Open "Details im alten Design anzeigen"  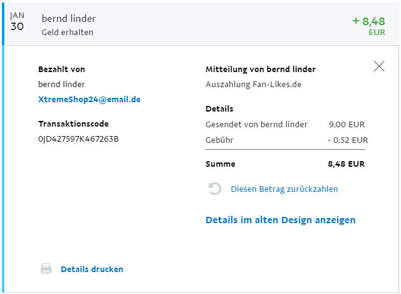[x=280, y=220]
